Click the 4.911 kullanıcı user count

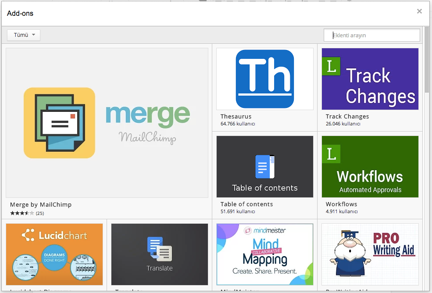(x=342, y=211)
